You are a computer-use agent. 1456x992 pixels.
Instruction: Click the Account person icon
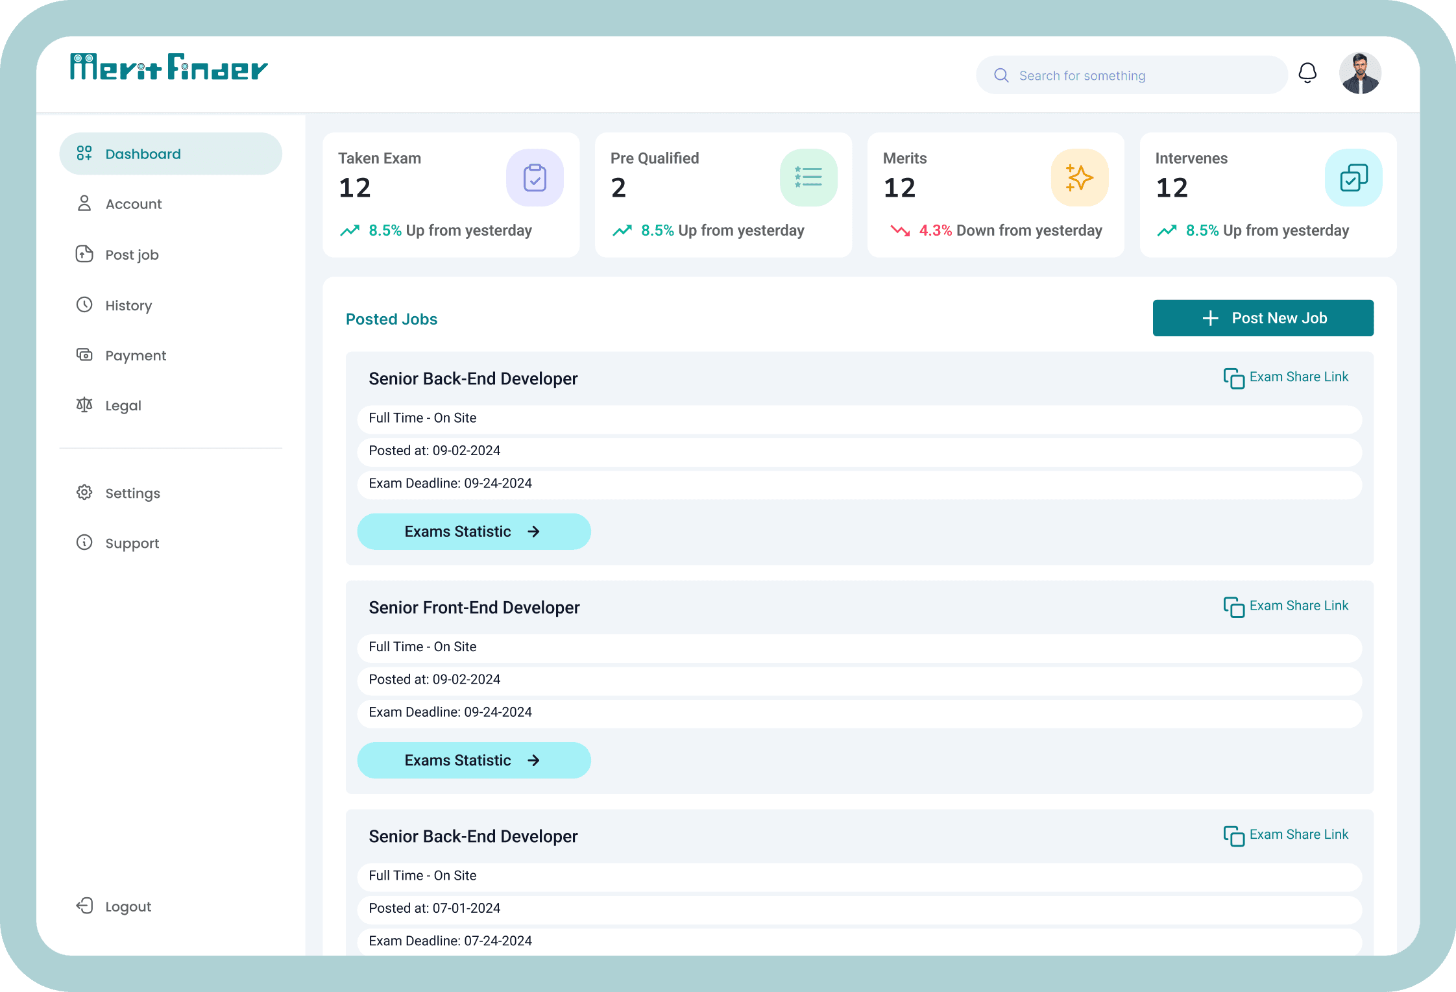84,203
